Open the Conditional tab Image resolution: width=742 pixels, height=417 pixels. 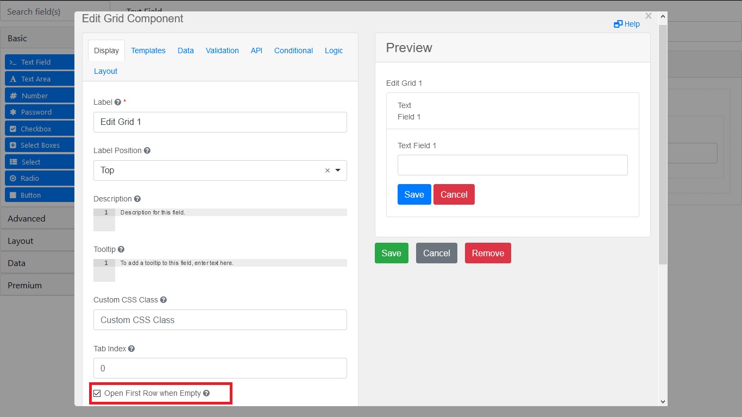pos(293,50)
